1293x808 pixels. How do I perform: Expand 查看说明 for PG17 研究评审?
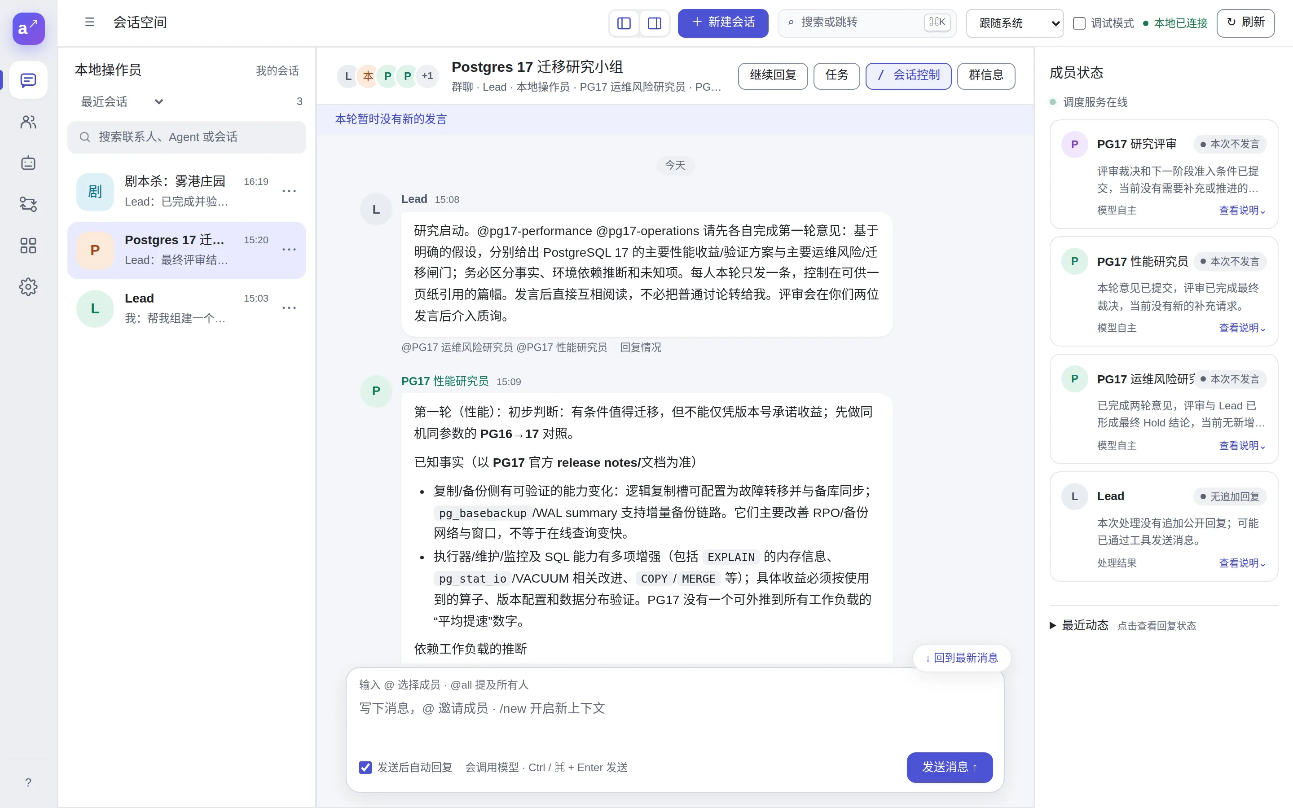(x=1242, y=211)
